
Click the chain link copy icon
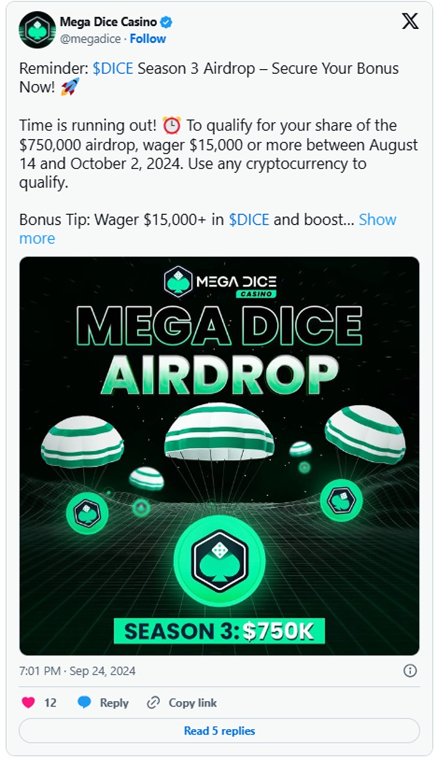(x=154, y=703)
